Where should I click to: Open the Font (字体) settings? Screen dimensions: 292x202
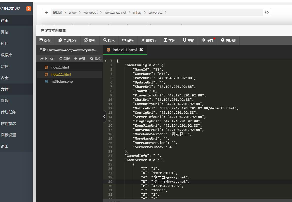pos(170,40)
